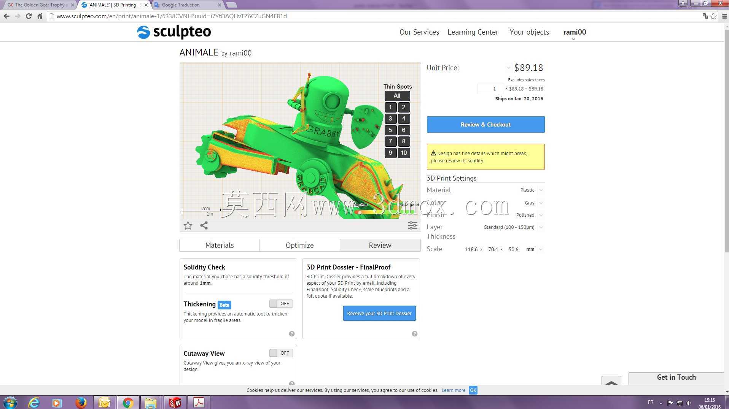Open the PDF reader from the taskbar
The image size is (729, 409).
[199, 403]
